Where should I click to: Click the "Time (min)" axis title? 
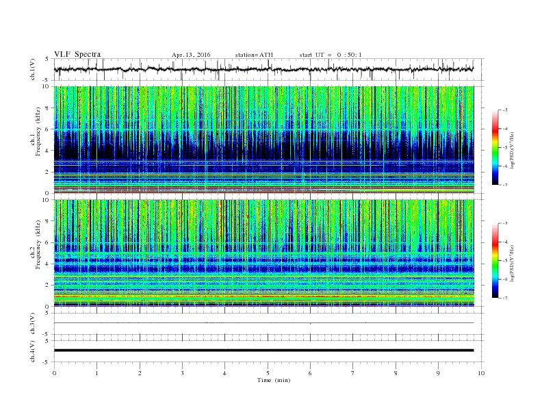274,380
